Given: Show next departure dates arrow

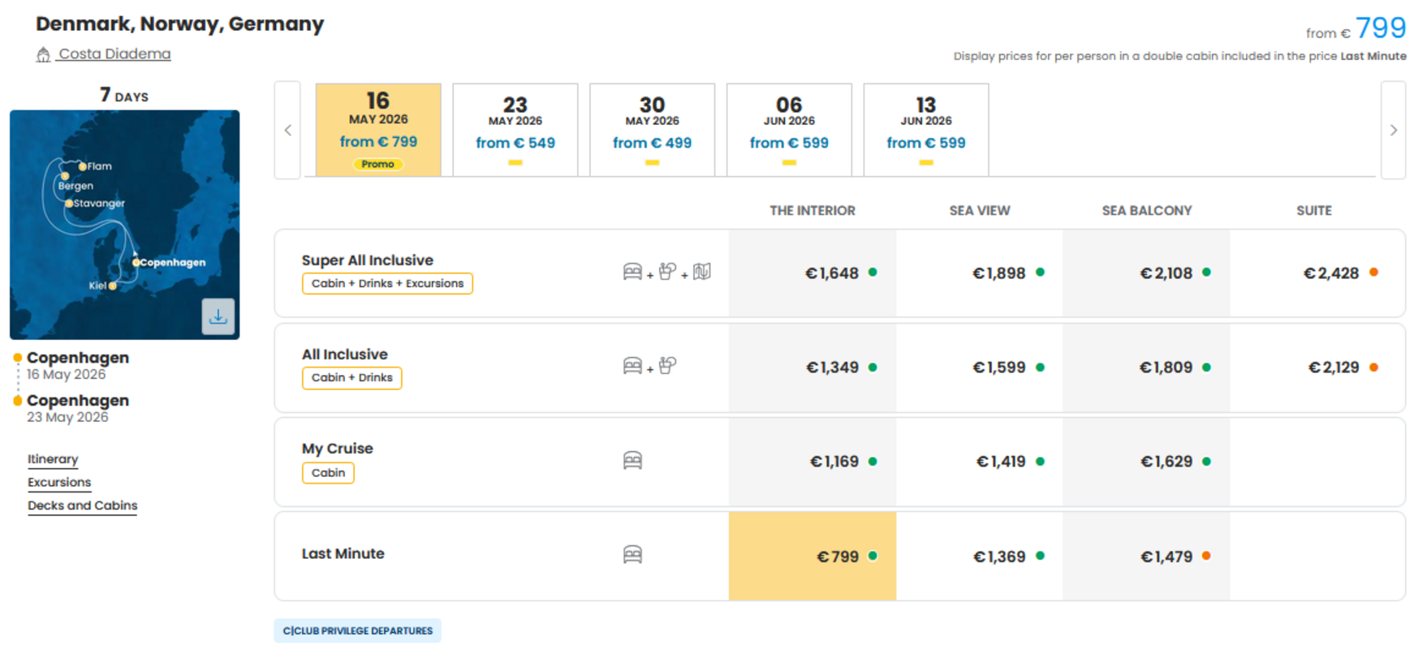Looking at the screenshot, I should tap(1393, 130).
